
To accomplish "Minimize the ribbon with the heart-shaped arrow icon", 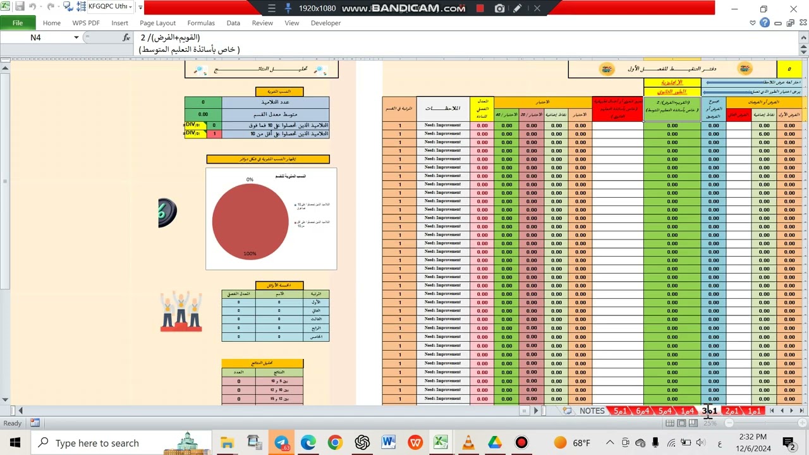I will click(752, 23).
